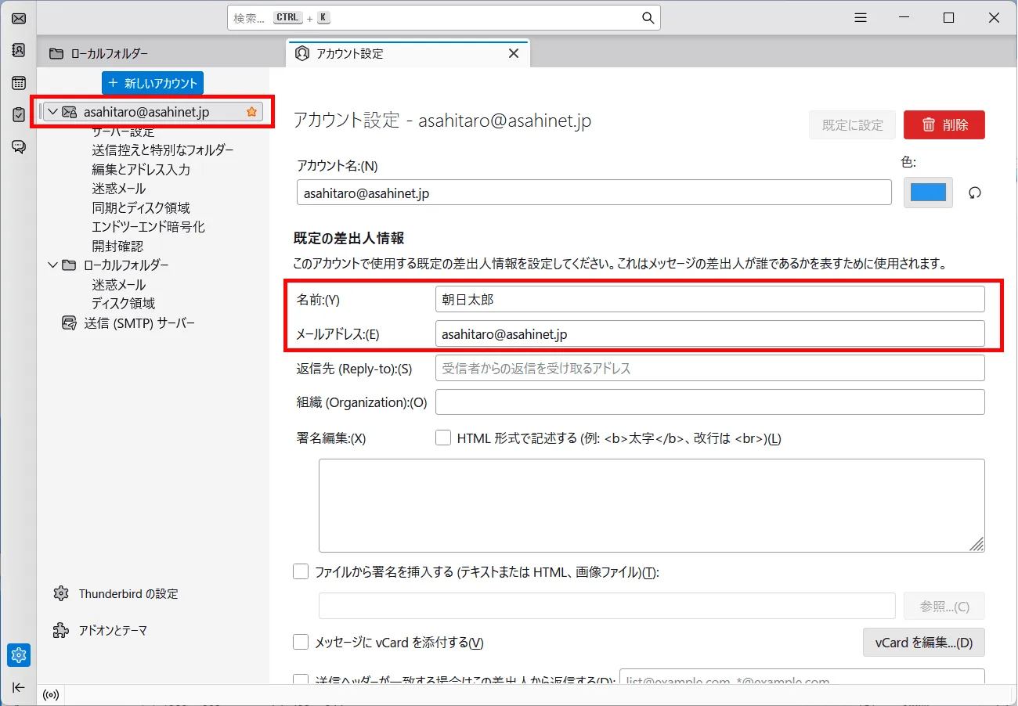Open the Calendar space

18,82
